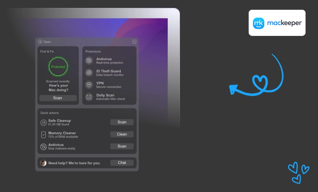Viewport: 318px width, 192px height.
Task: Click the Scan button under Find & Fix
Action: click(x=58, y=98)
